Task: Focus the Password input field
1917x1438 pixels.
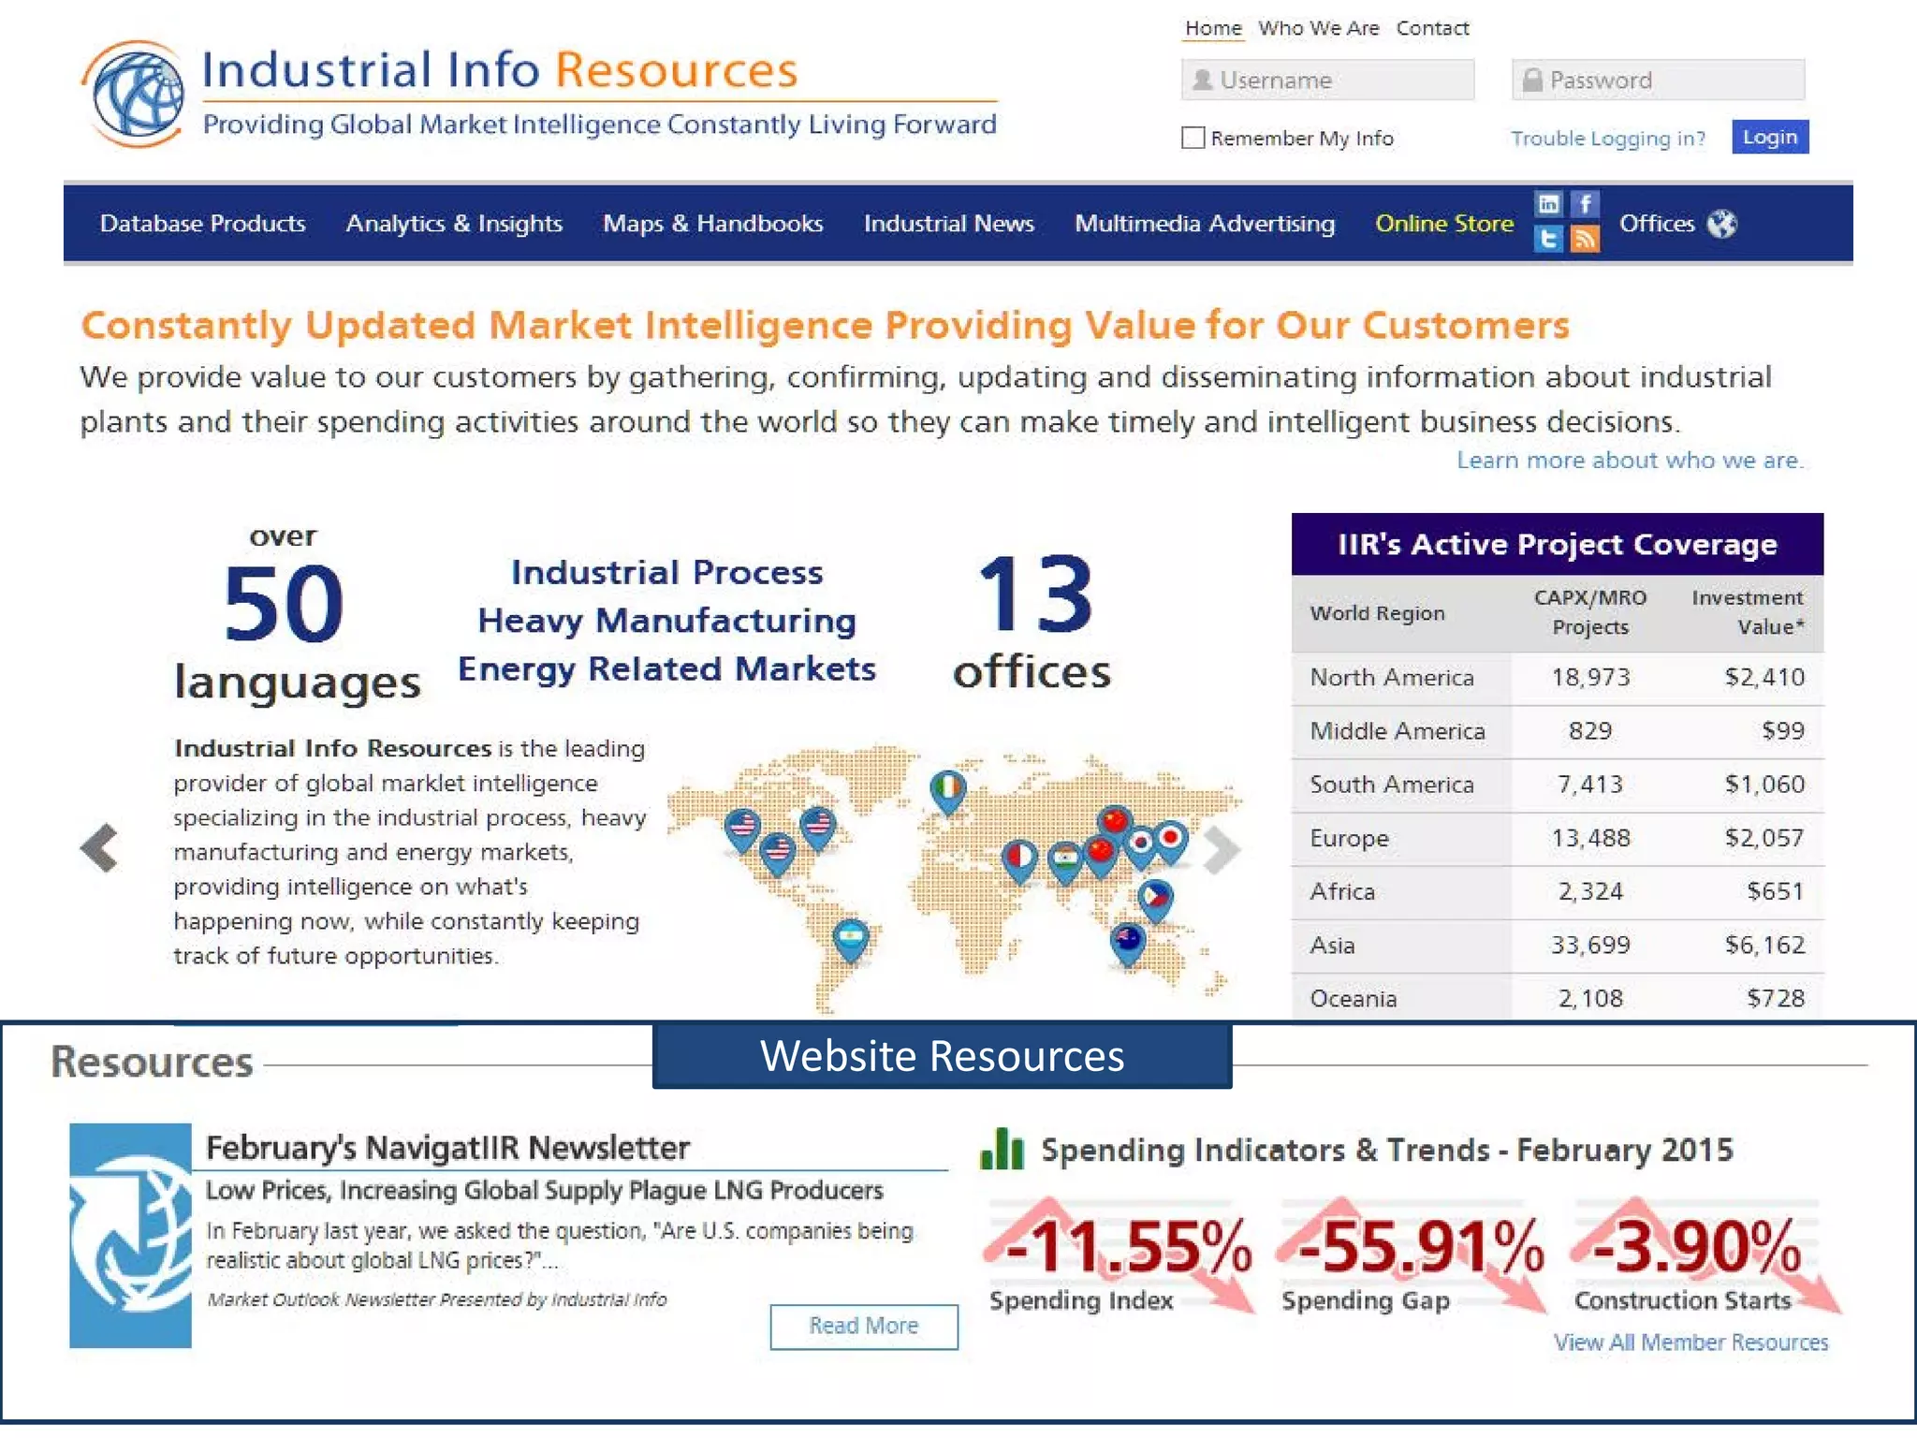Action: click(x=1658, y=80)
